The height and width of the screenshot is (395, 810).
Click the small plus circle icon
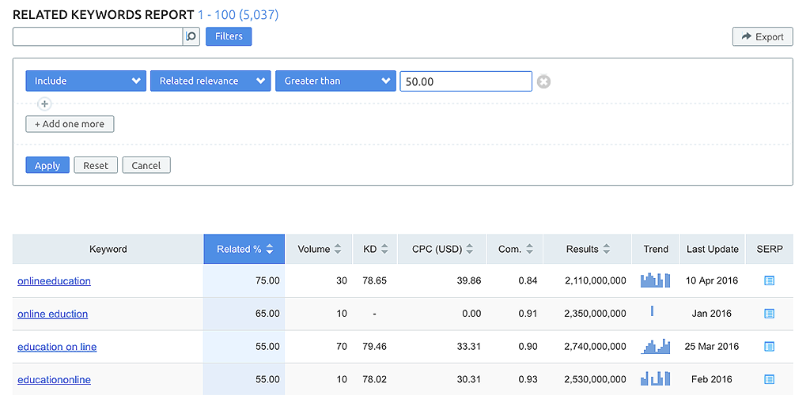click(44, 103)
